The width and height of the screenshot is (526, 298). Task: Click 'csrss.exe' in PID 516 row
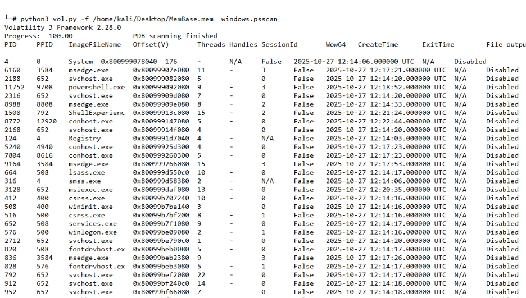[87, 216]
